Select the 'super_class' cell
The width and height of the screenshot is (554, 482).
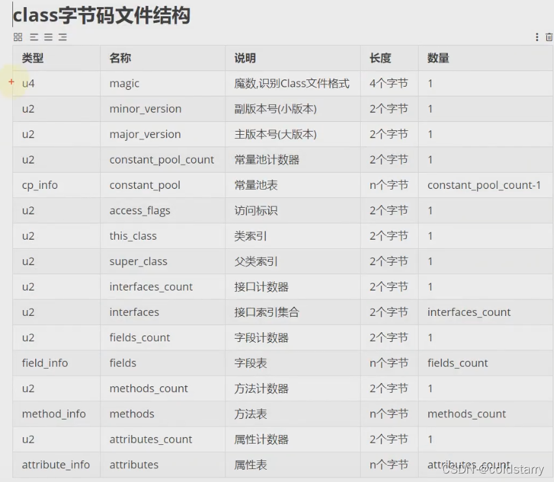139,261
